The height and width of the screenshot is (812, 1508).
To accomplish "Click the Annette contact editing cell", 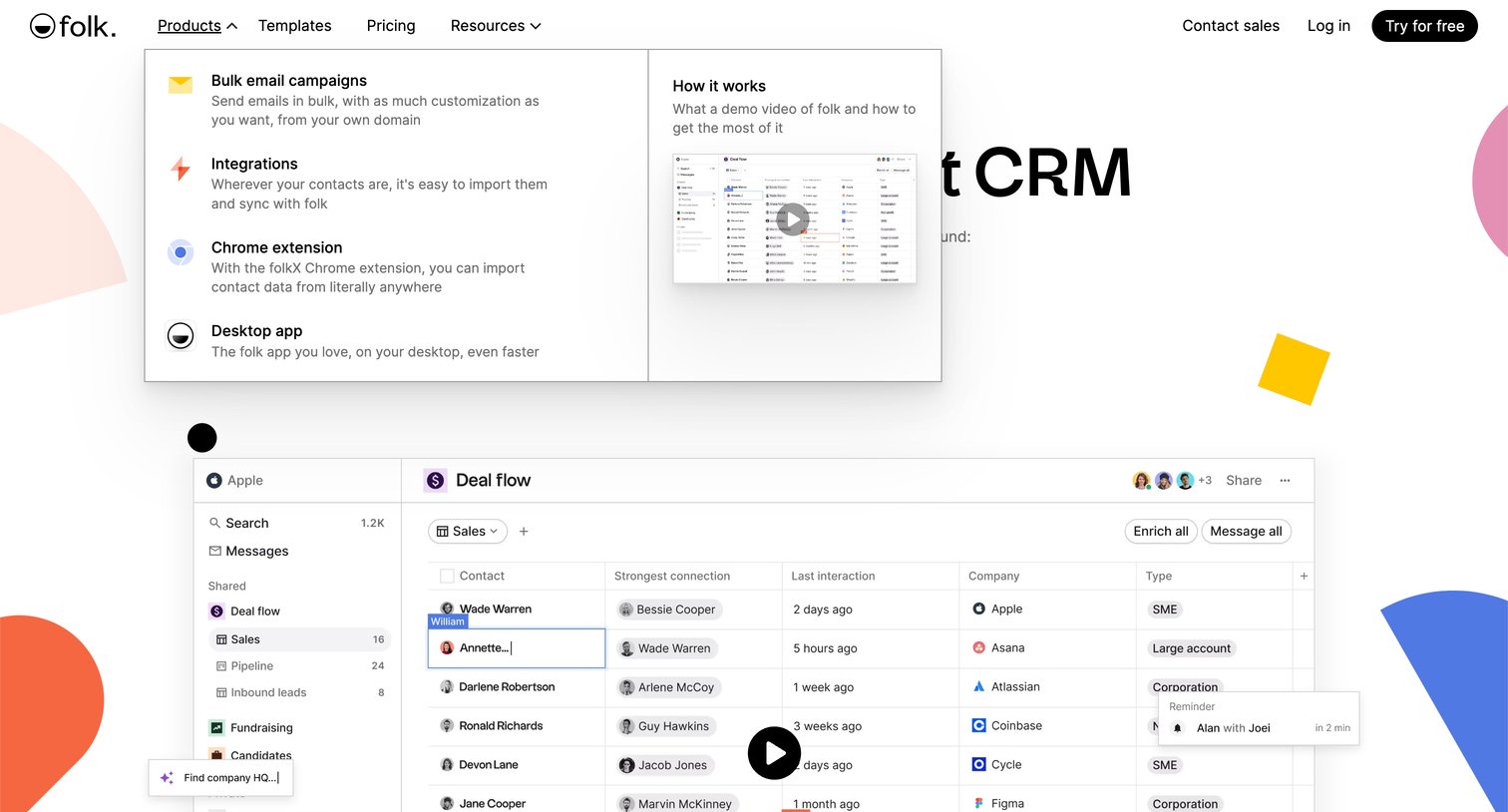I will [517, 648].
